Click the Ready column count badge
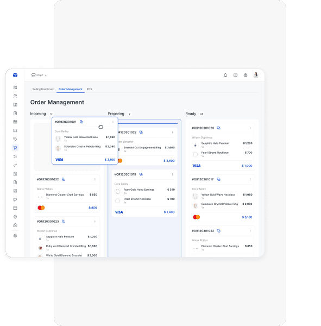Viewport: 321px width, 326px height. tap(202, 114)
